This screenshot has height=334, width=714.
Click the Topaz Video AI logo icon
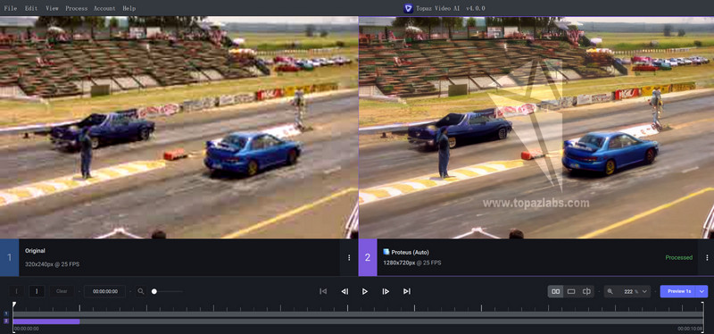pyautogui.click(x=409, y=8)
